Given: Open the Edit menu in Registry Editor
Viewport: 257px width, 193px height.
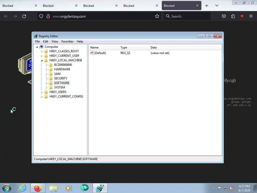Looking at the screenshot, I should click(46, 41).
